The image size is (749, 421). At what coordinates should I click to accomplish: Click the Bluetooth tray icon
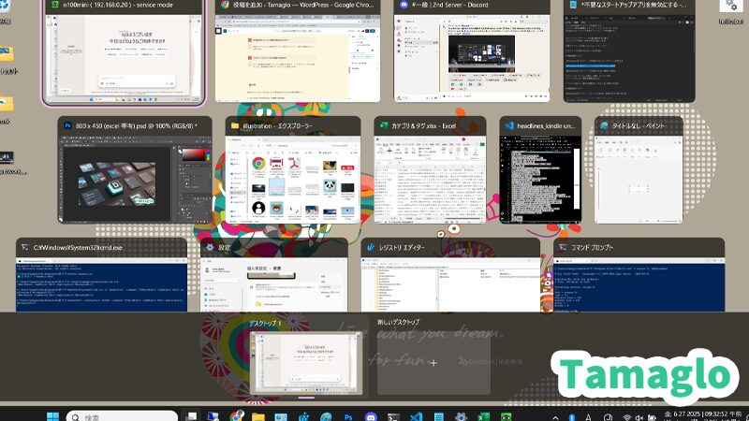[x=572, y=417]
